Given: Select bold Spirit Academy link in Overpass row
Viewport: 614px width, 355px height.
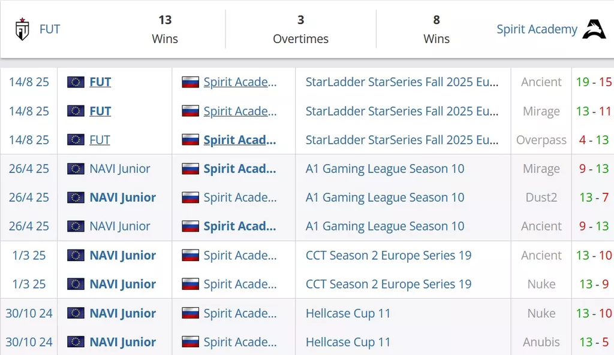Looking at the screenshot, I should pyautogui.click(x=240, y=140).
